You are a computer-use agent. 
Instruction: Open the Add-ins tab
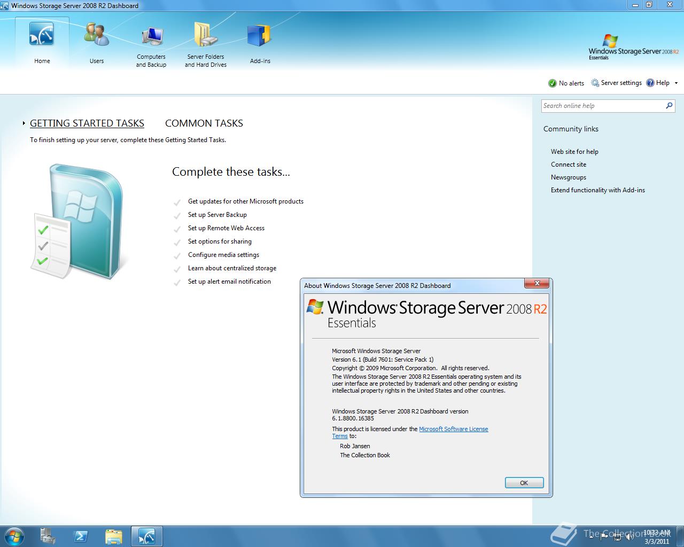260,43
